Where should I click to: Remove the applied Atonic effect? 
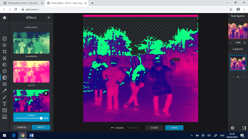pos(46,93)
